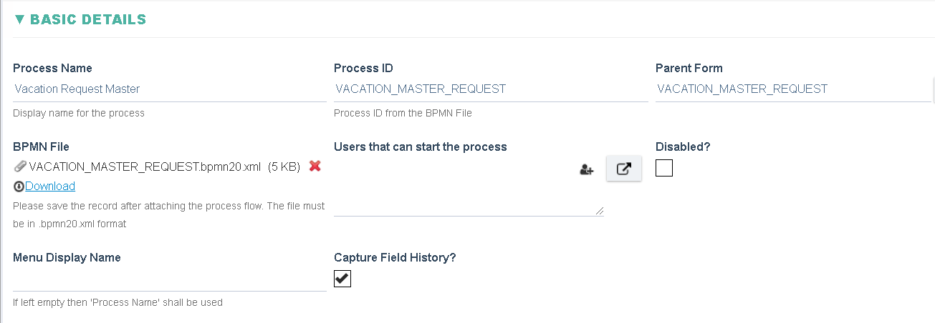This screenshot has width=935, height=323.
Task: Click the add user icon
Action: coord(587,170)
